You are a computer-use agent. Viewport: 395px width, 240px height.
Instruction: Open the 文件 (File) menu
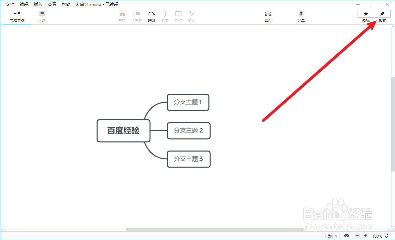tap(10, 4)
